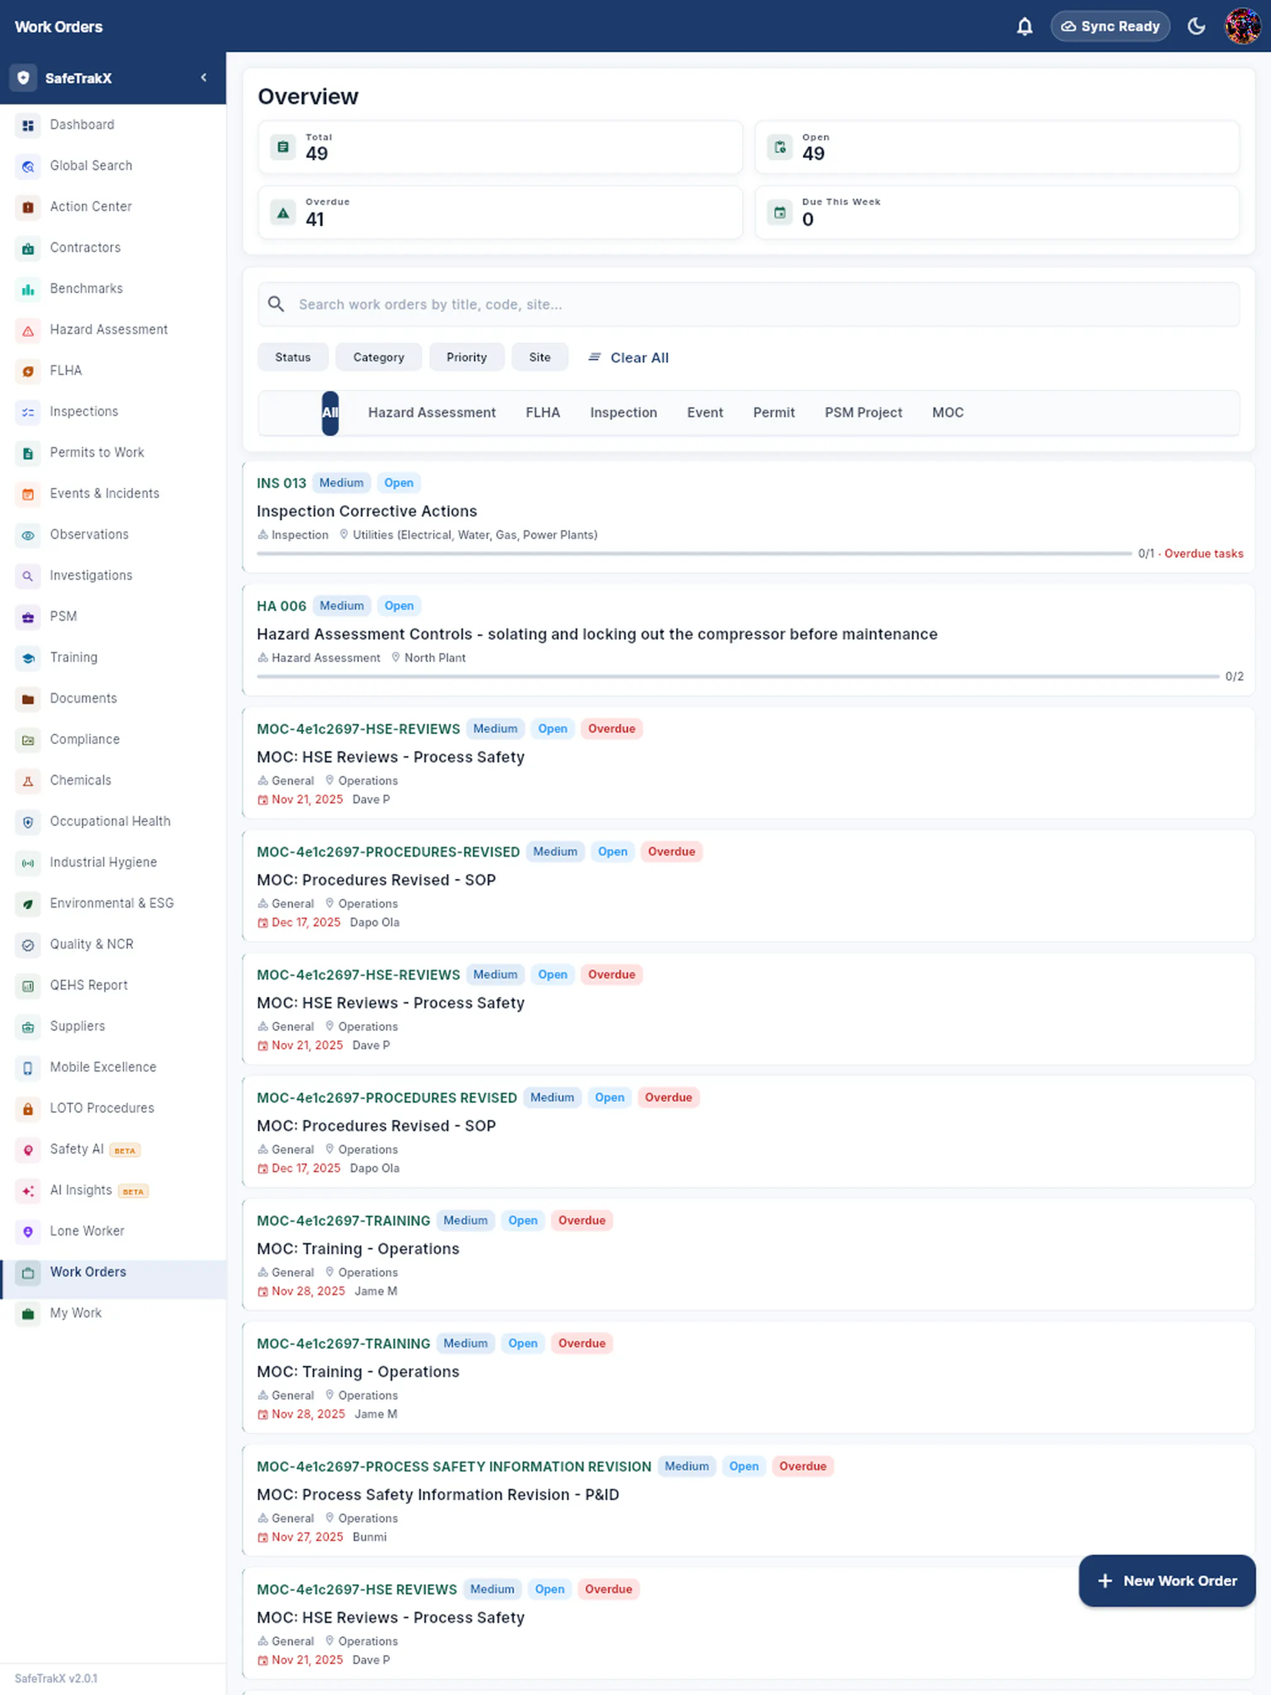The image size is (1271, 1695).
Task: Switch to Event tab
Action: tap(705, 413)
